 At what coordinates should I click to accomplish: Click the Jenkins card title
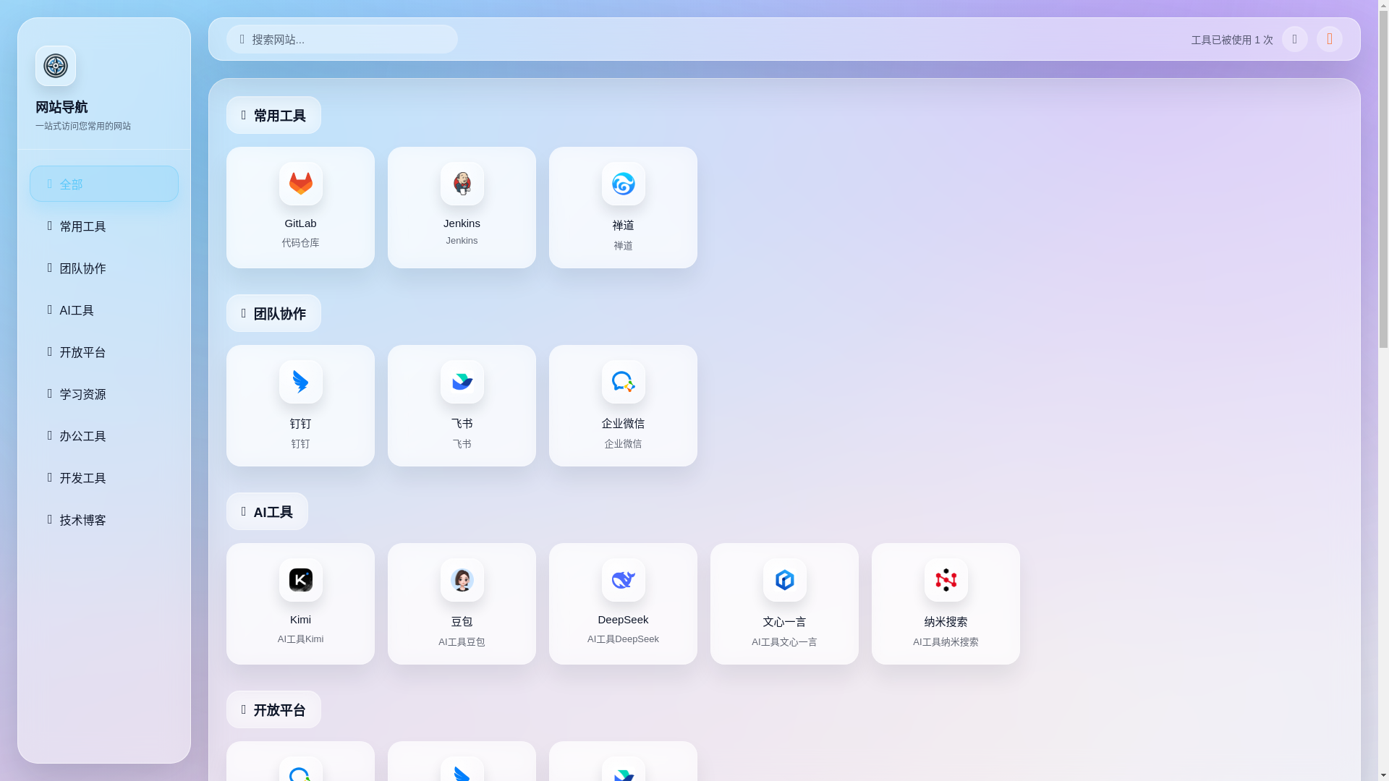click(462, 223)
